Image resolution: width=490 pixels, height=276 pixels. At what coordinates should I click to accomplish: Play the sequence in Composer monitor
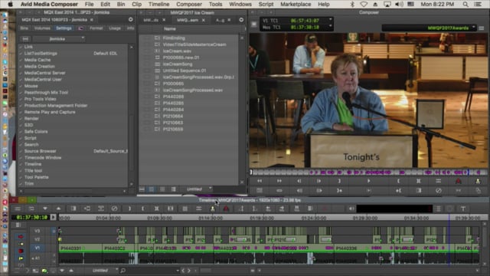pos(368,181)
